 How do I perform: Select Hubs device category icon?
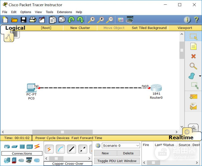click(22, 147)
